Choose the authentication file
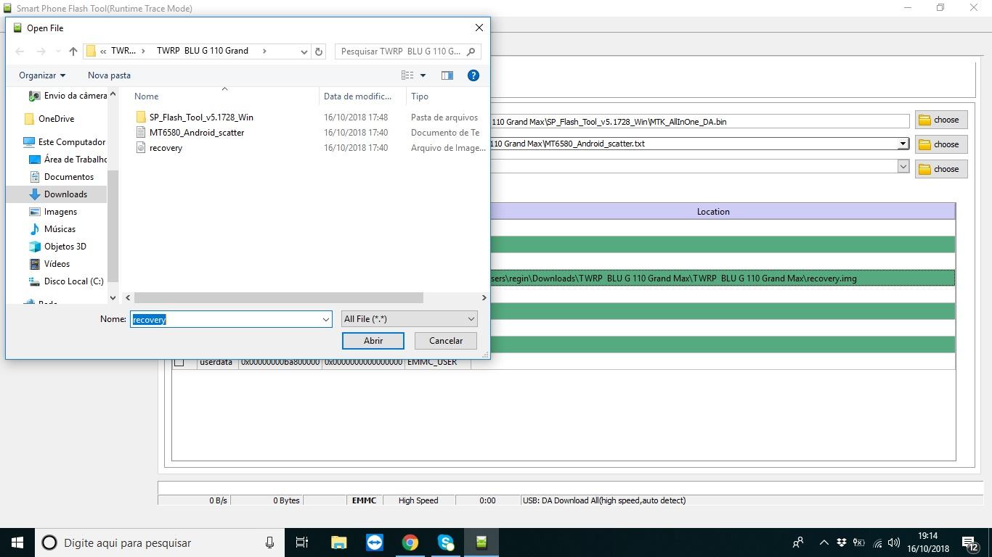 coord(940,169)
